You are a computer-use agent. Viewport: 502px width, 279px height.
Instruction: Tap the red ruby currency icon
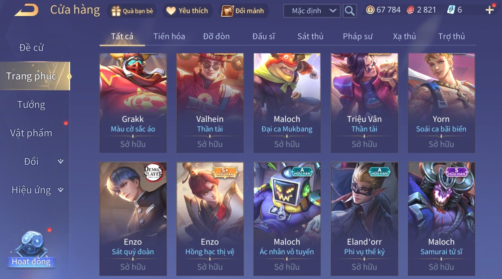click(410, 10)
